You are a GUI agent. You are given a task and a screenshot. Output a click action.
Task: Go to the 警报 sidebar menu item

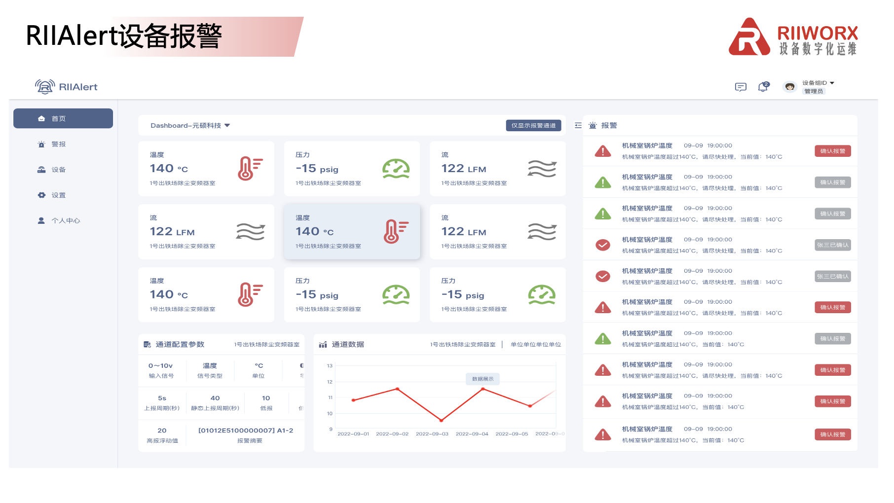point(58,144)
